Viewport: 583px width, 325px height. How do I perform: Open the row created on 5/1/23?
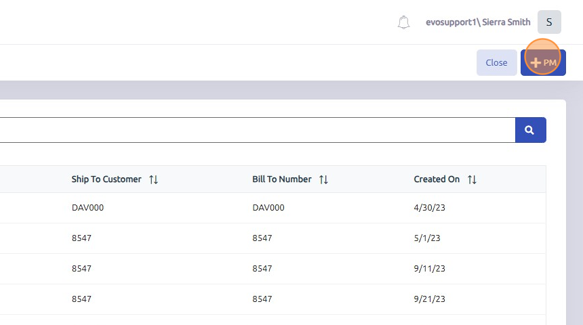(x=273, y=238)
